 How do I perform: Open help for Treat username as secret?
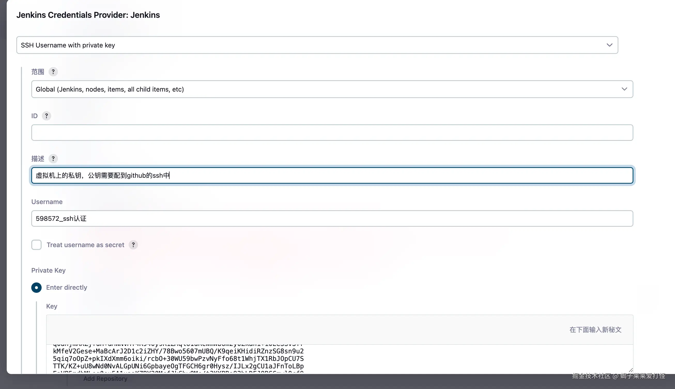133,245
